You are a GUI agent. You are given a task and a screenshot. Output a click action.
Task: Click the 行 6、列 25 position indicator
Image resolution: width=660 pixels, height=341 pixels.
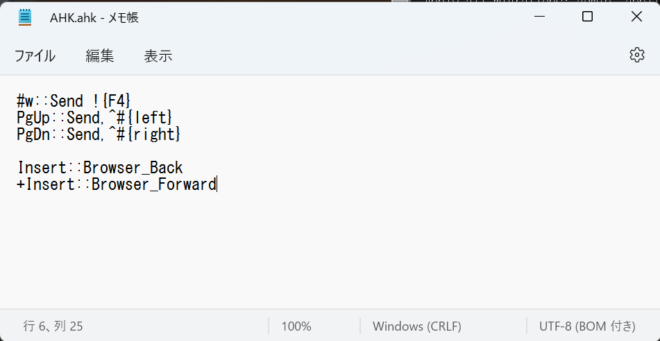53,326
